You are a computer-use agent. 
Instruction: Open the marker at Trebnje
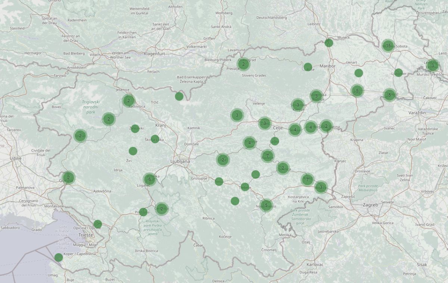tap(245, 187)
